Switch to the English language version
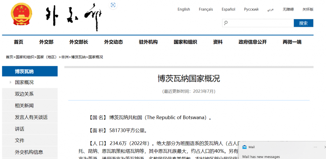The height and width of the screenshot is (159, 326). [184, 9]
